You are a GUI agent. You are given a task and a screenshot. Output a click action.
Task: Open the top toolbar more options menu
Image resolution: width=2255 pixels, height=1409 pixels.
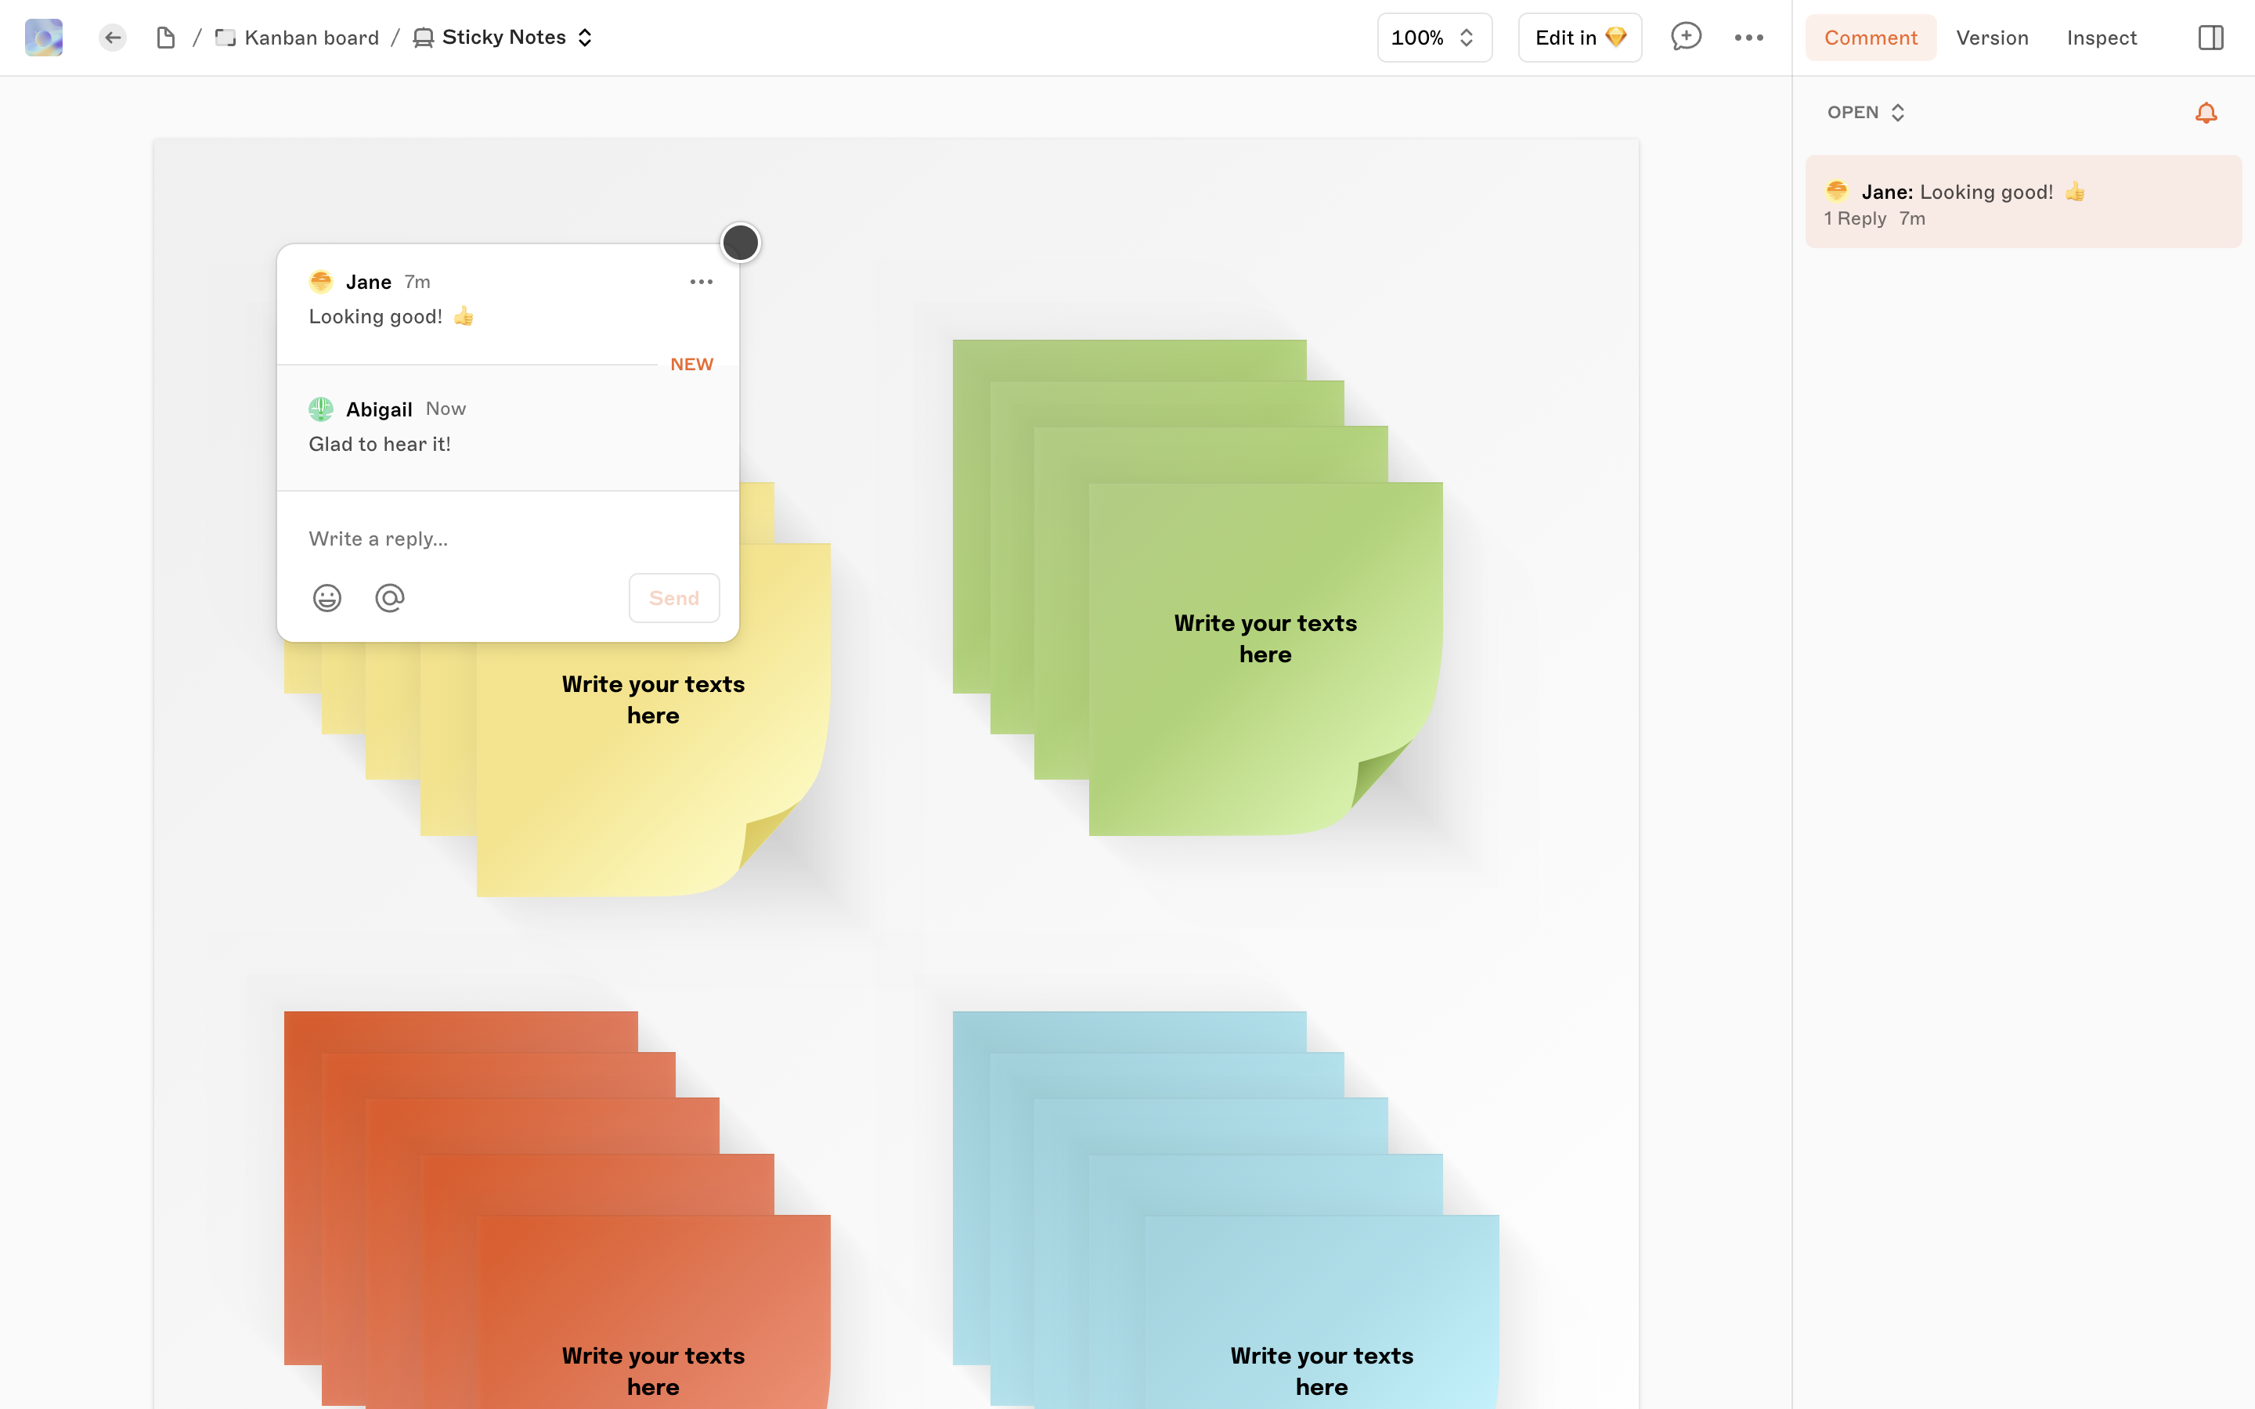1749,38
